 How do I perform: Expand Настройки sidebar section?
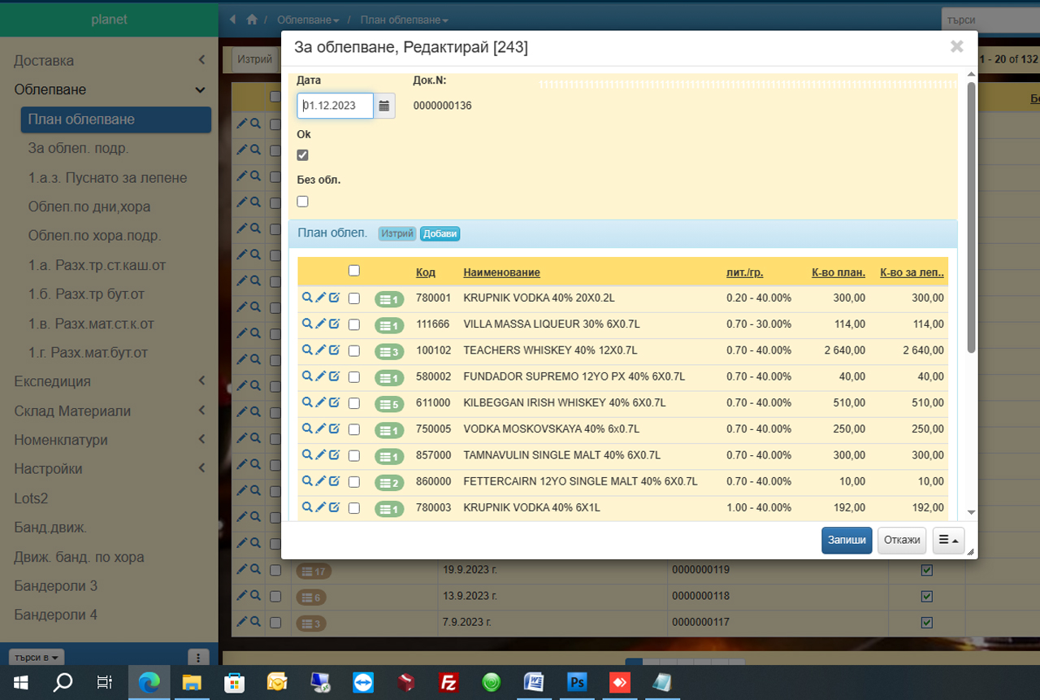[109, 469]
